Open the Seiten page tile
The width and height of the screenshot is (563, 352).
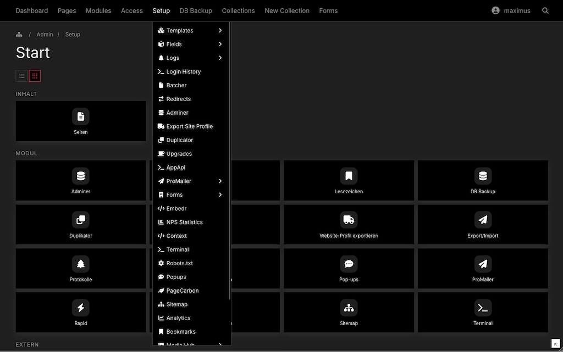[x=81, y=121]
